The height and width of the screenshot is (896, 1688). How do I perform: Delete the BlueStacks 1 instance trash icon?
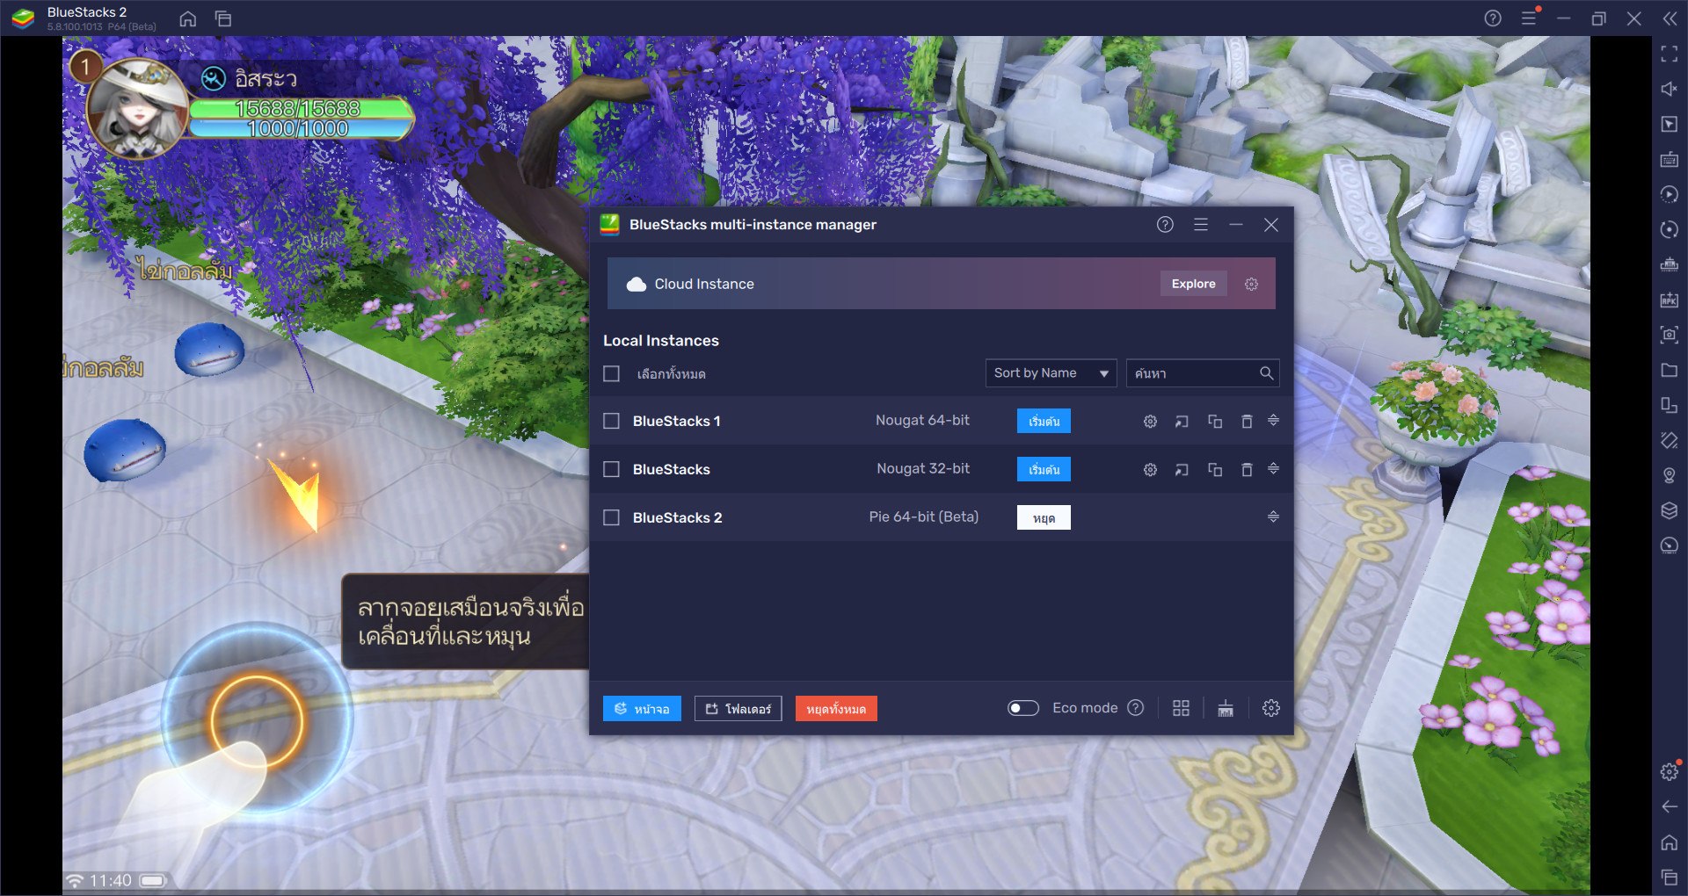coord(1247,422)
